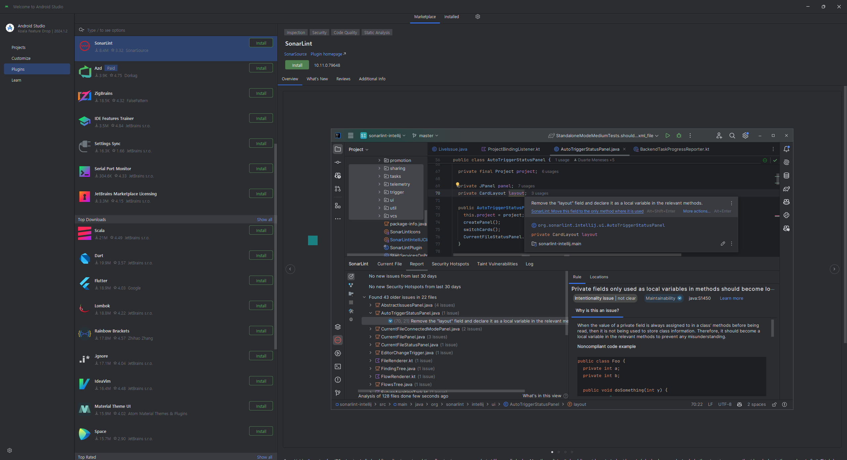
Task: Collapse the AutoTriggerStatusPanel.java issue group
Action: pyautogui.click(x=370, y=313)
